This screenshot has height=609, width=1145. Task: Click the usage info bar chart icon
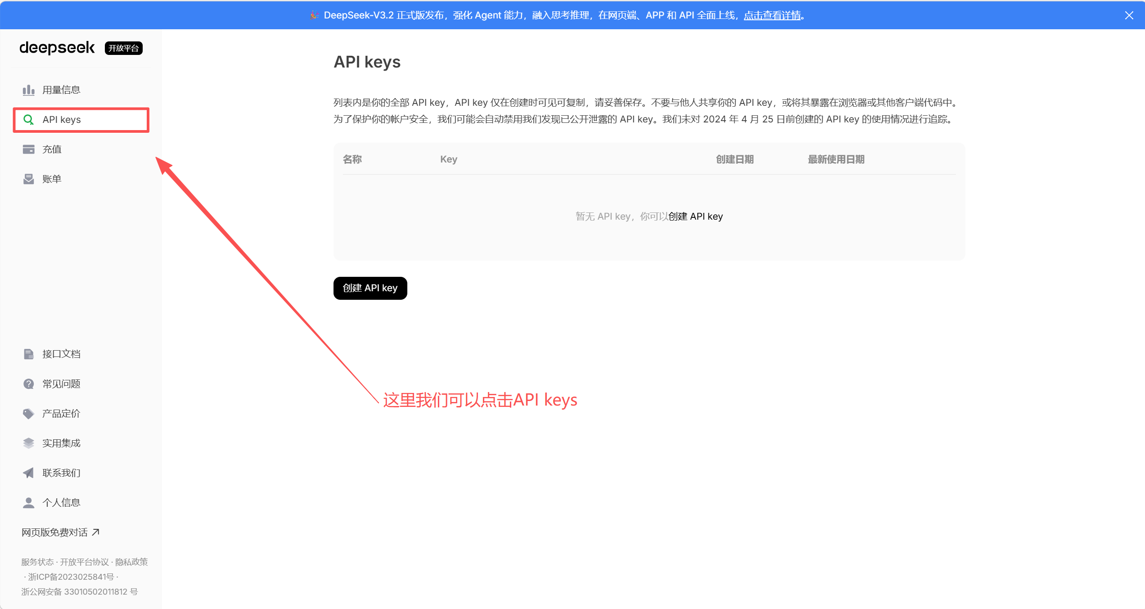(28, 90)
